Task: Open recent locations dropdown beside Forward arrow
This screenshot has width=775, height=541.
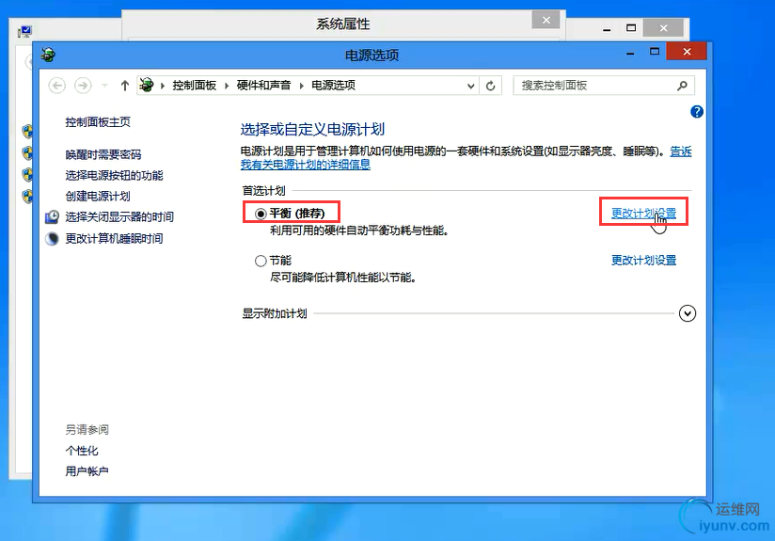Action: click(104, 86)
